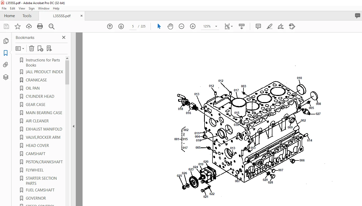Open the CAMSHAFT bookmark

pos(36,154)
